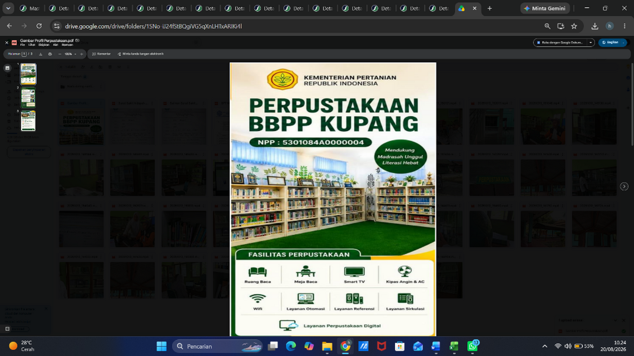Click Minta tanda tangan elektronik
Screen dimensions: 634x356
click(141, 54)
